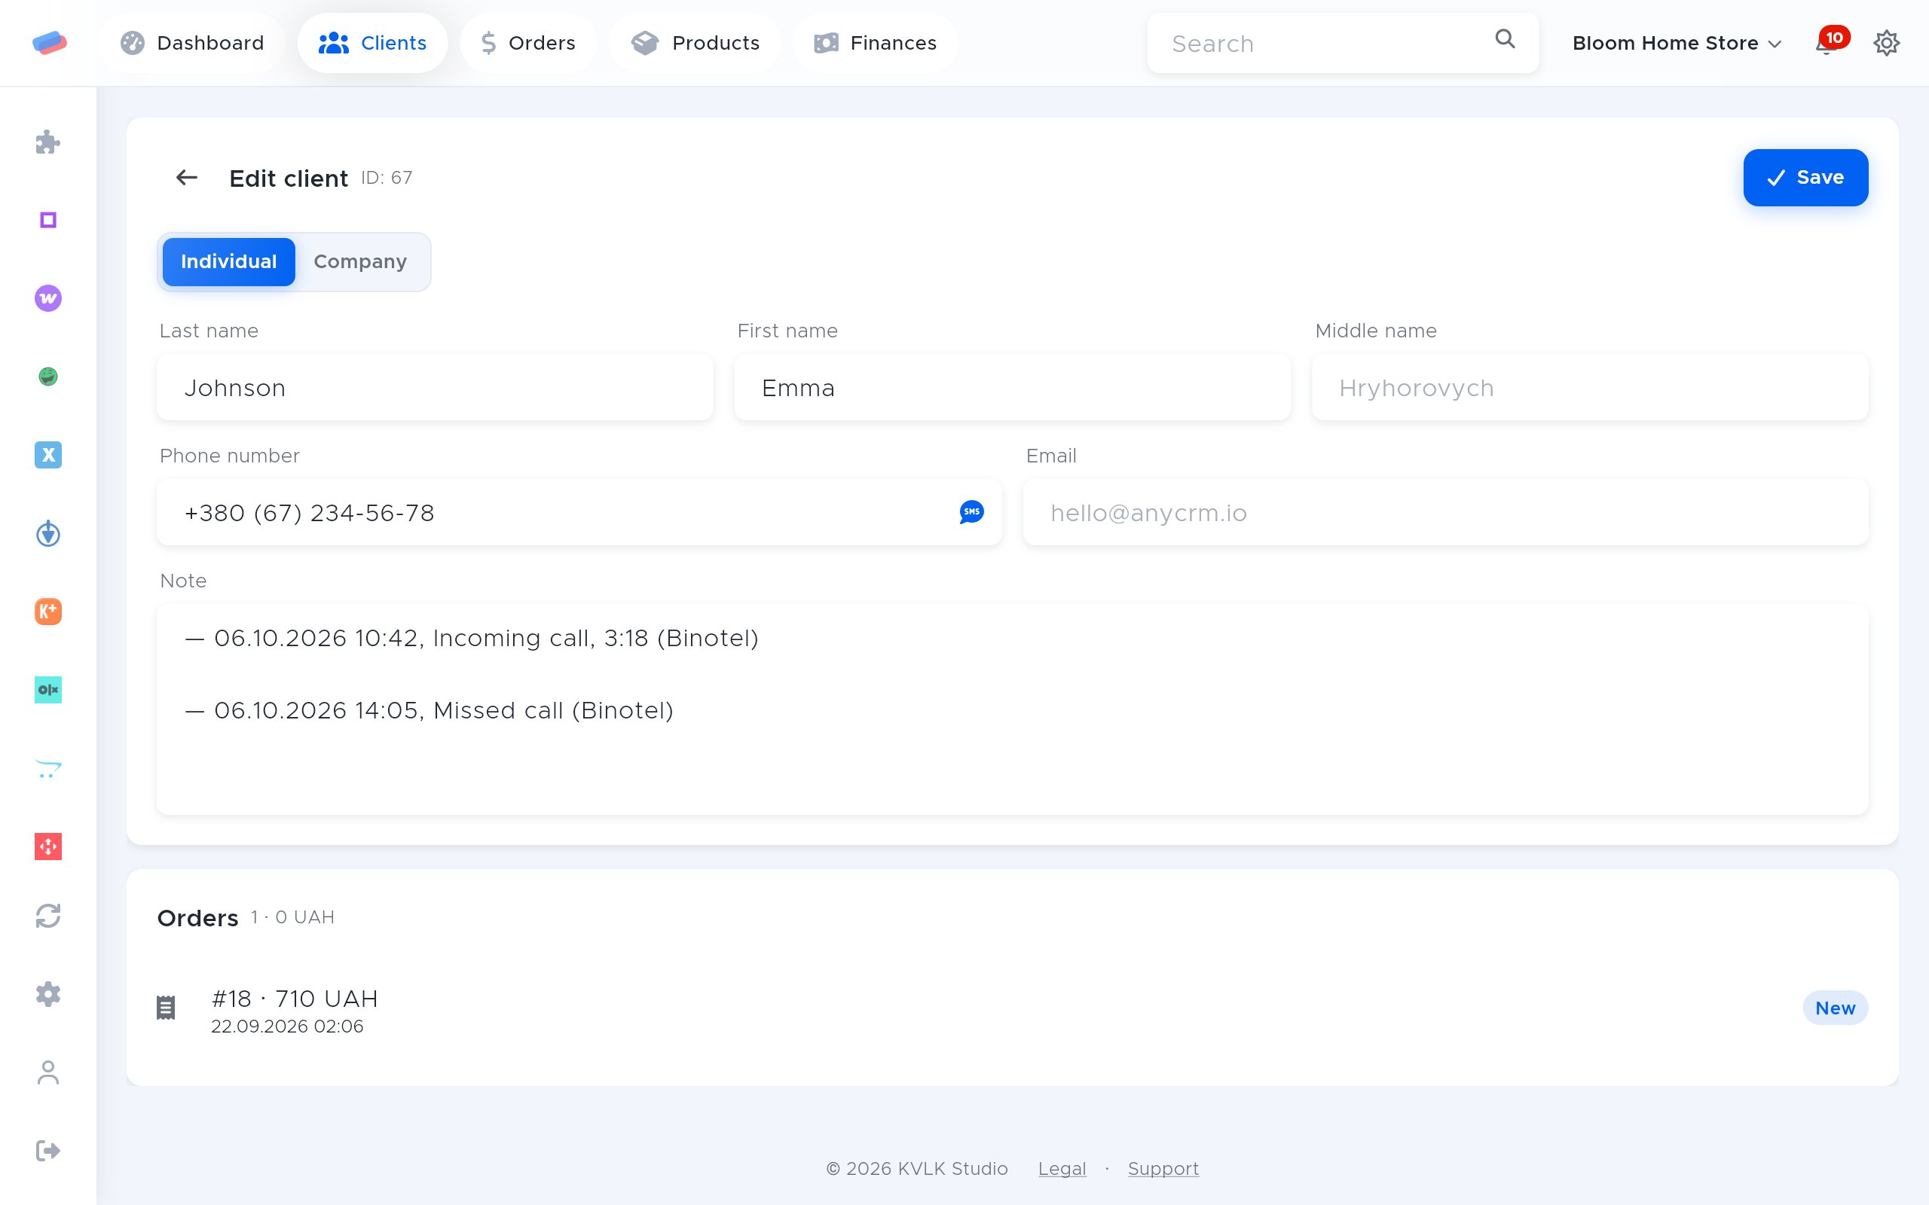Click the SMS icon in phone field
Viewport: 1929px width, 1205px height.
coord(971,511)
